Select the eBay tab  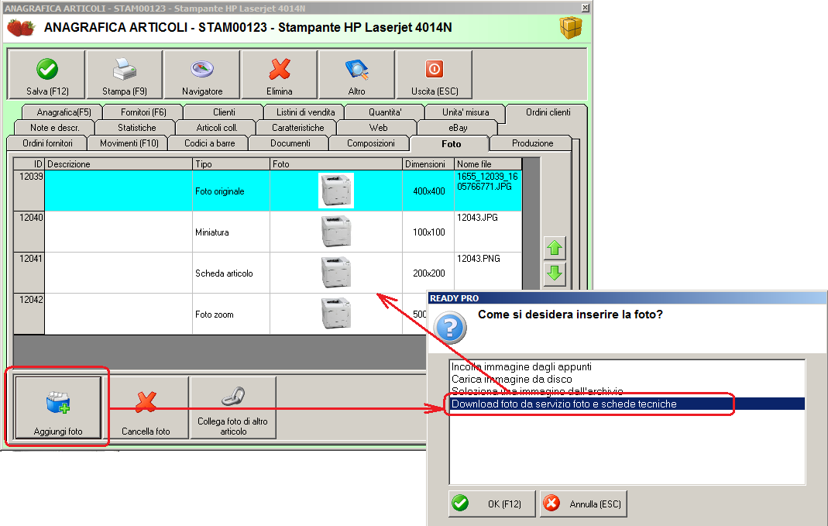(x=458, y=127)
